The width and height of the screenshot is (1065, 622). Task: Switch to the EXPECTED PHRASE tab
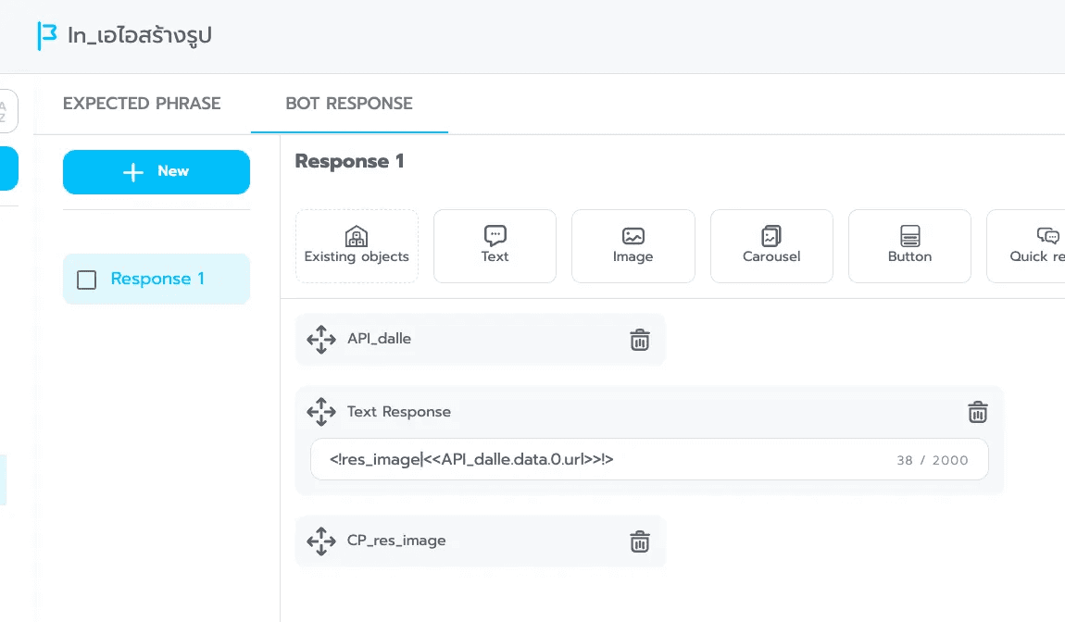click(142, 104)
